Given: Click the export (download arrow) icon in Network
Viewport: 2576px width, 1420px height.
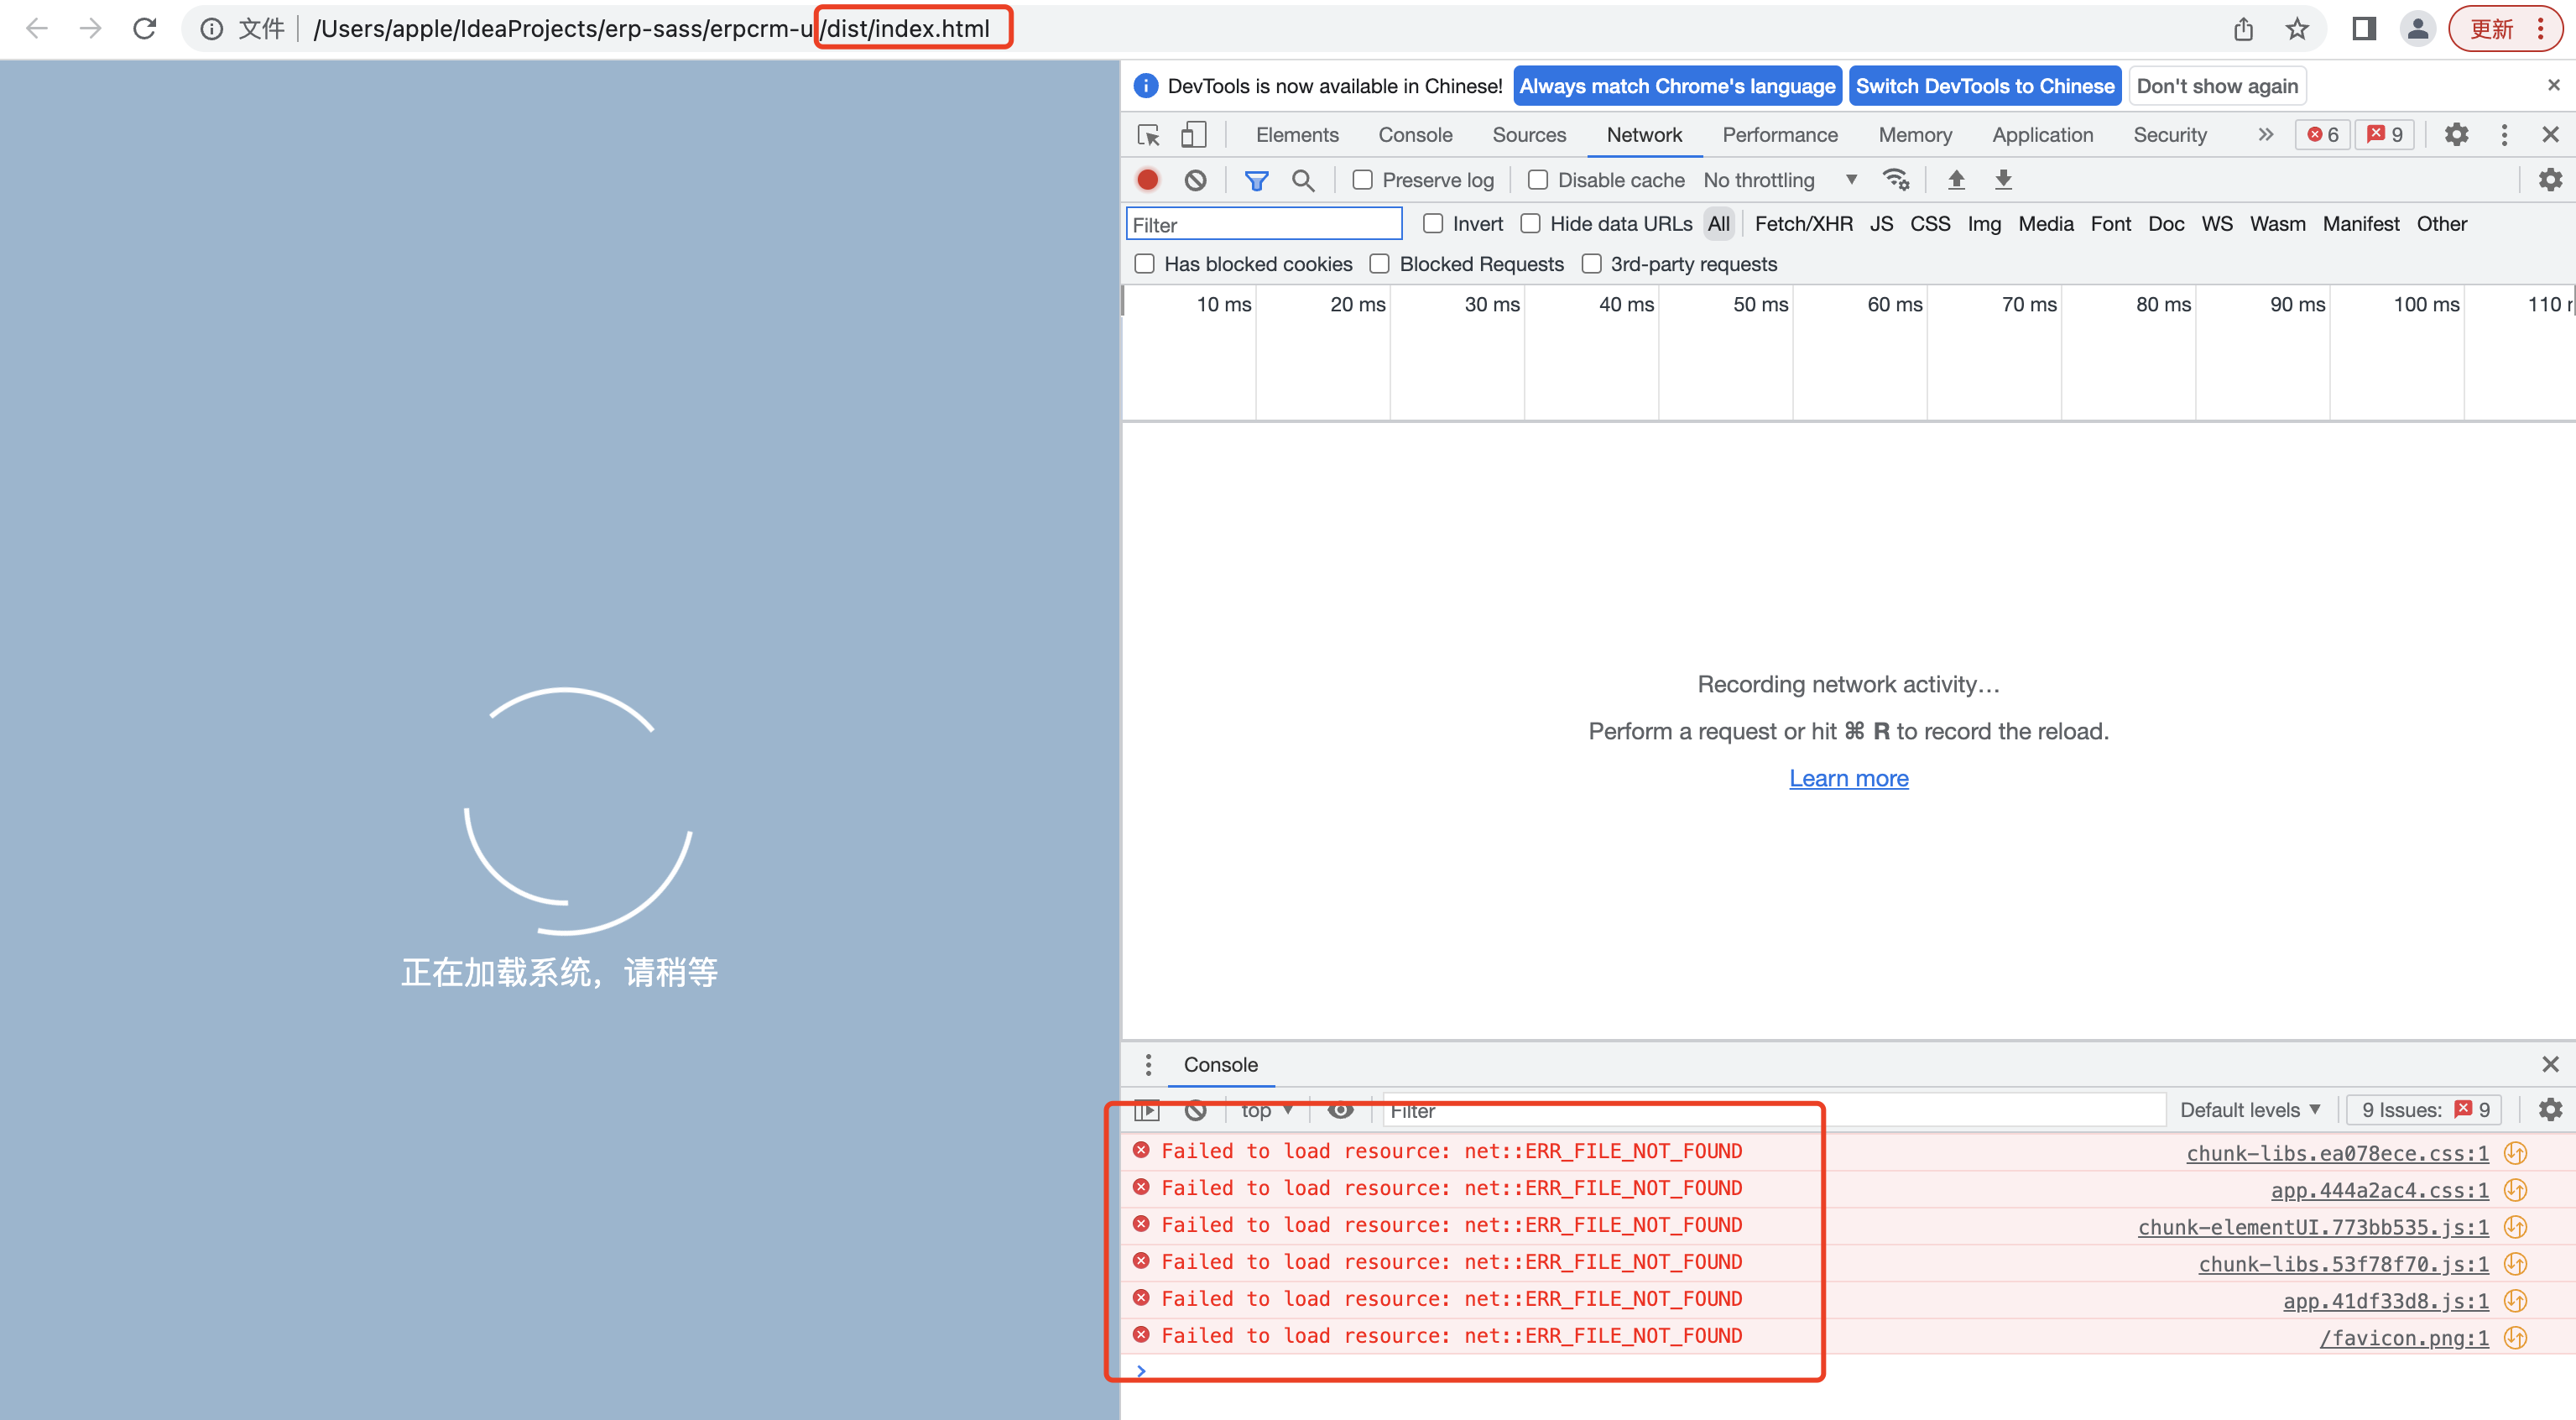Looking at the screenshot, I should 2005,179.
